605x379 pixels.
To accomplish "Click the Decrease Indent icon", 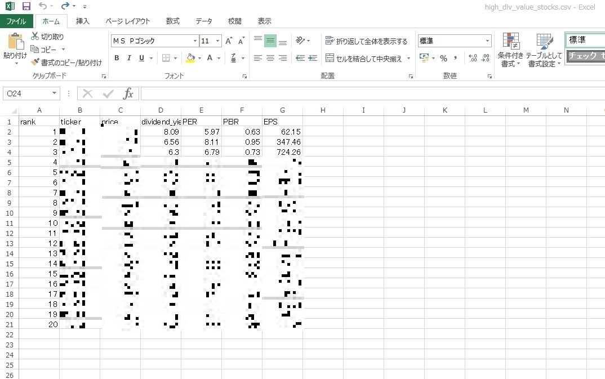I will tap(300, 58).
